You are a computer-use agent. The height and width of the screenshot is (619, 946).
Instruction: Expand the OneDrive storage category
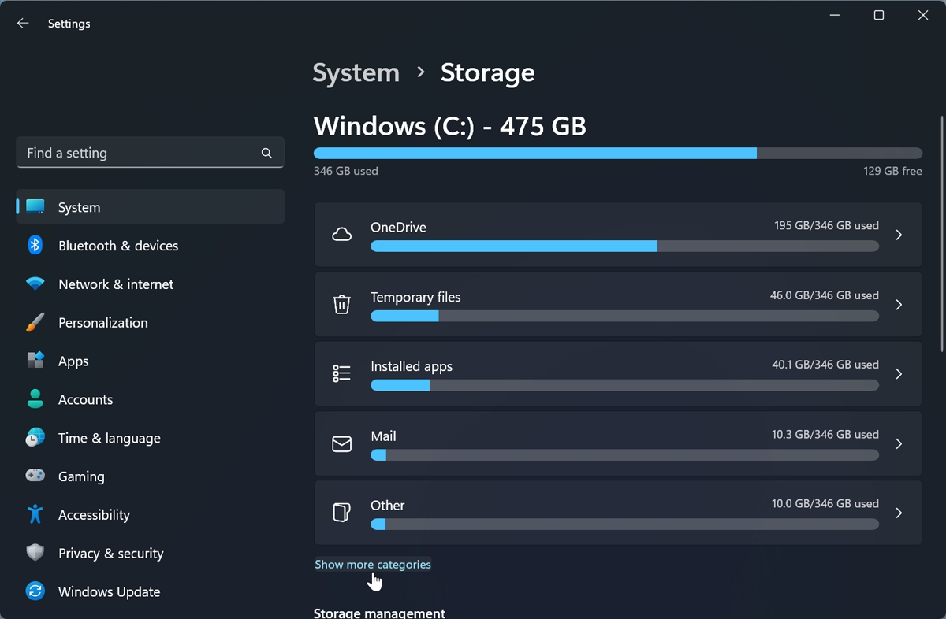click(899, 235)
